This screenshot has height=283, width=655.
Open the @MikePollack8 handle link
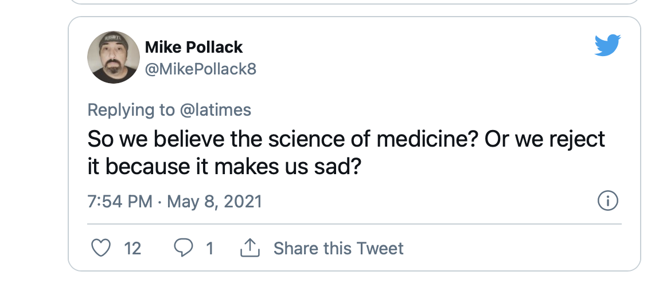click(200, 69)
